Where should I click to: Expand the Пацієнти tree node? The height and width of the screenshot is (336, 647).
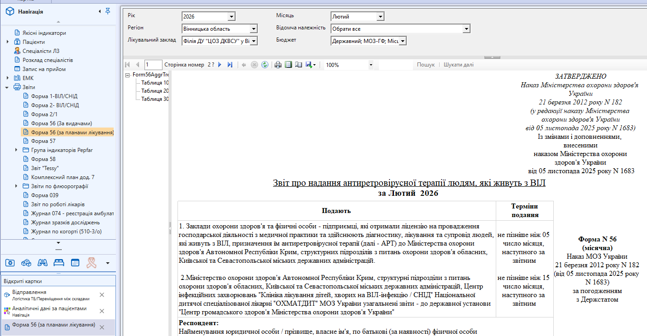tap(8, 42)
